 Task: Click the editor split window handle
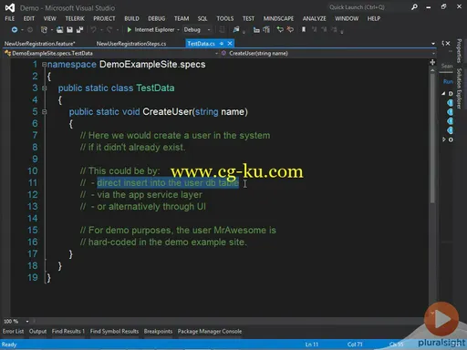click(x=432, y=62)
